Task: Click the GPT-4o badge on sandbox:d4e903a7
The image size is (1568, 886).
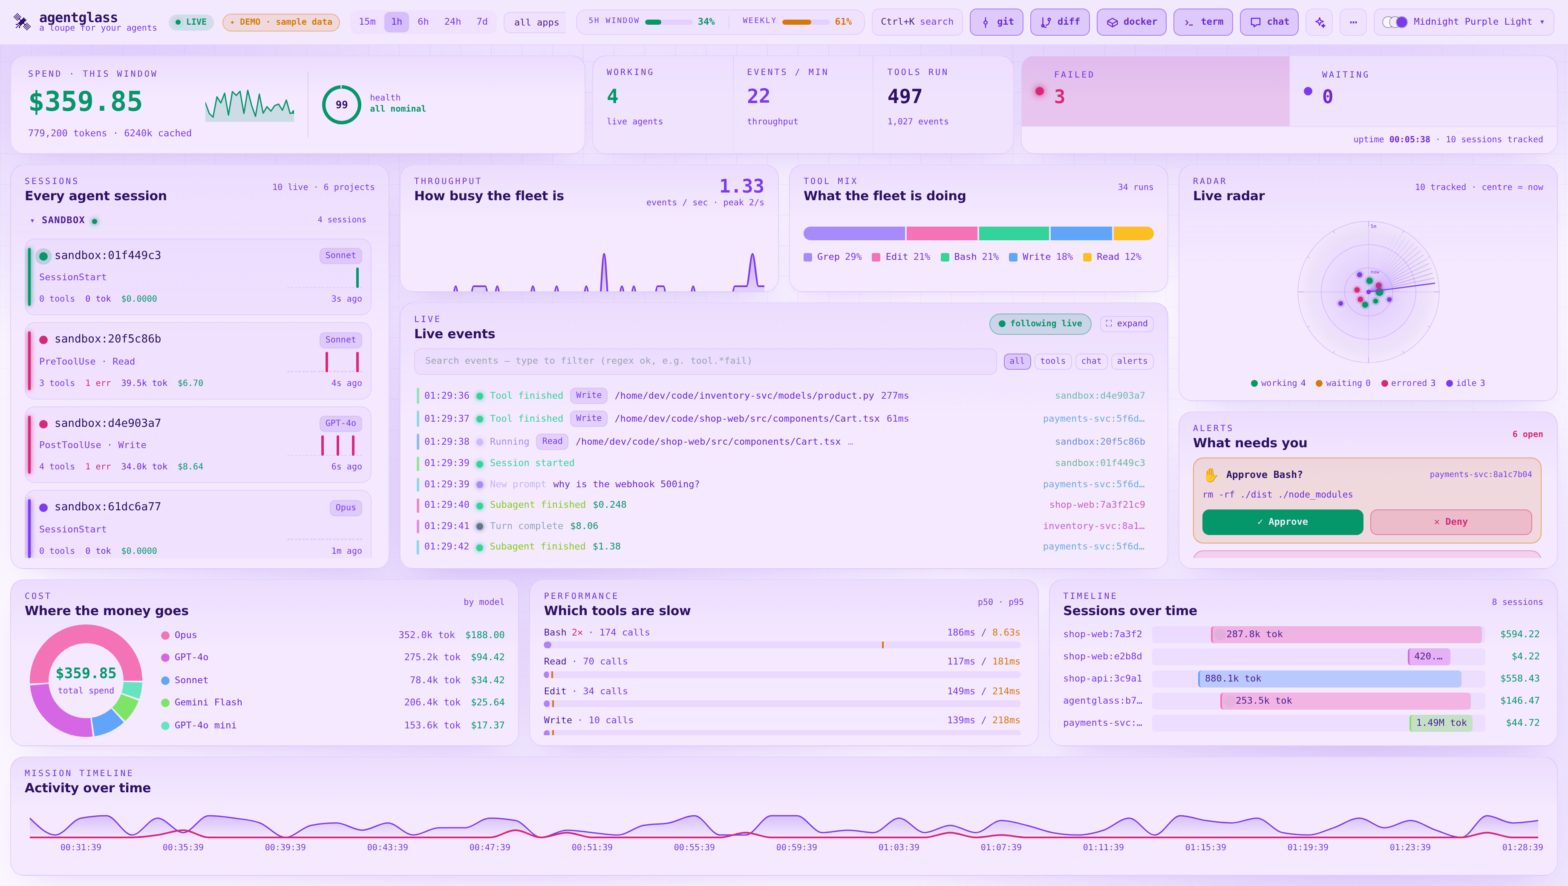Action: (x=340, y=424)
